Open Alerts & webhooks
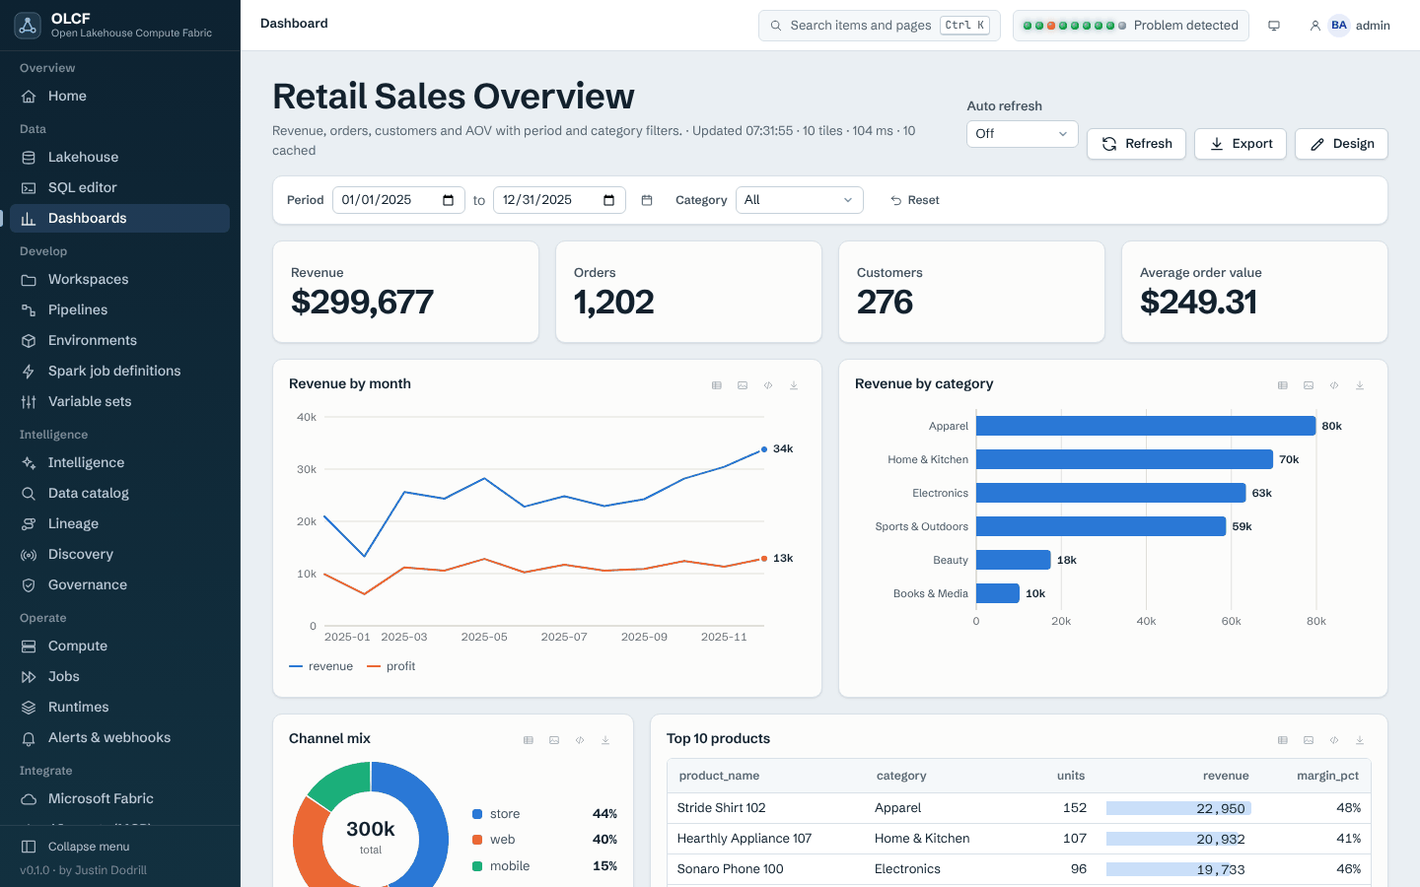 coord(119,737)
